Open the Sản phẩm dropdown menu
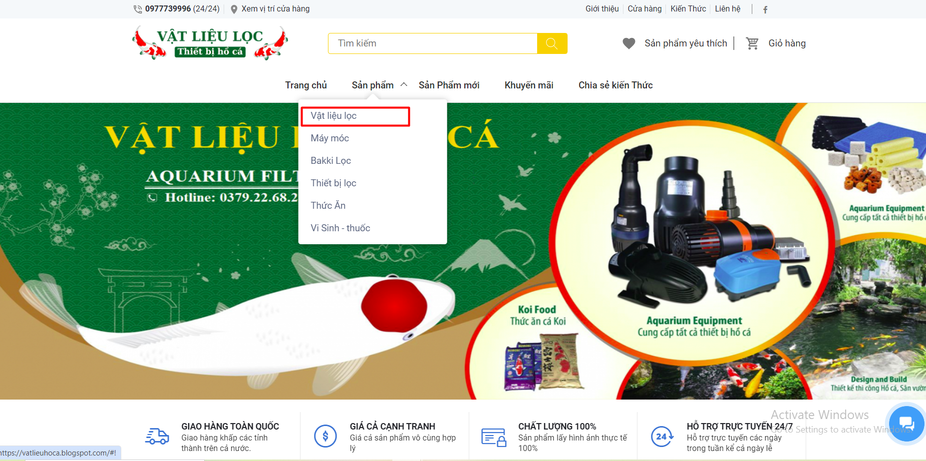Screen dimensions: 926x461 (372, 85)
